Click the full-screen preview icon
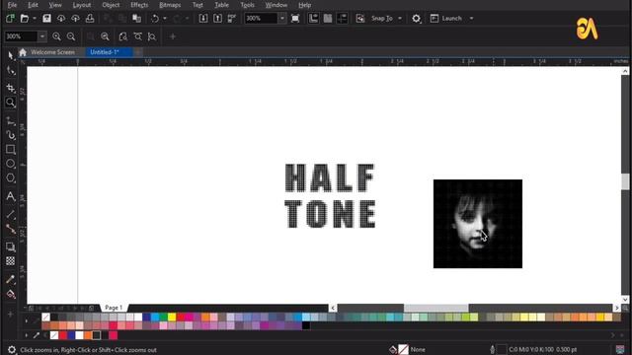 click(295, 18)
